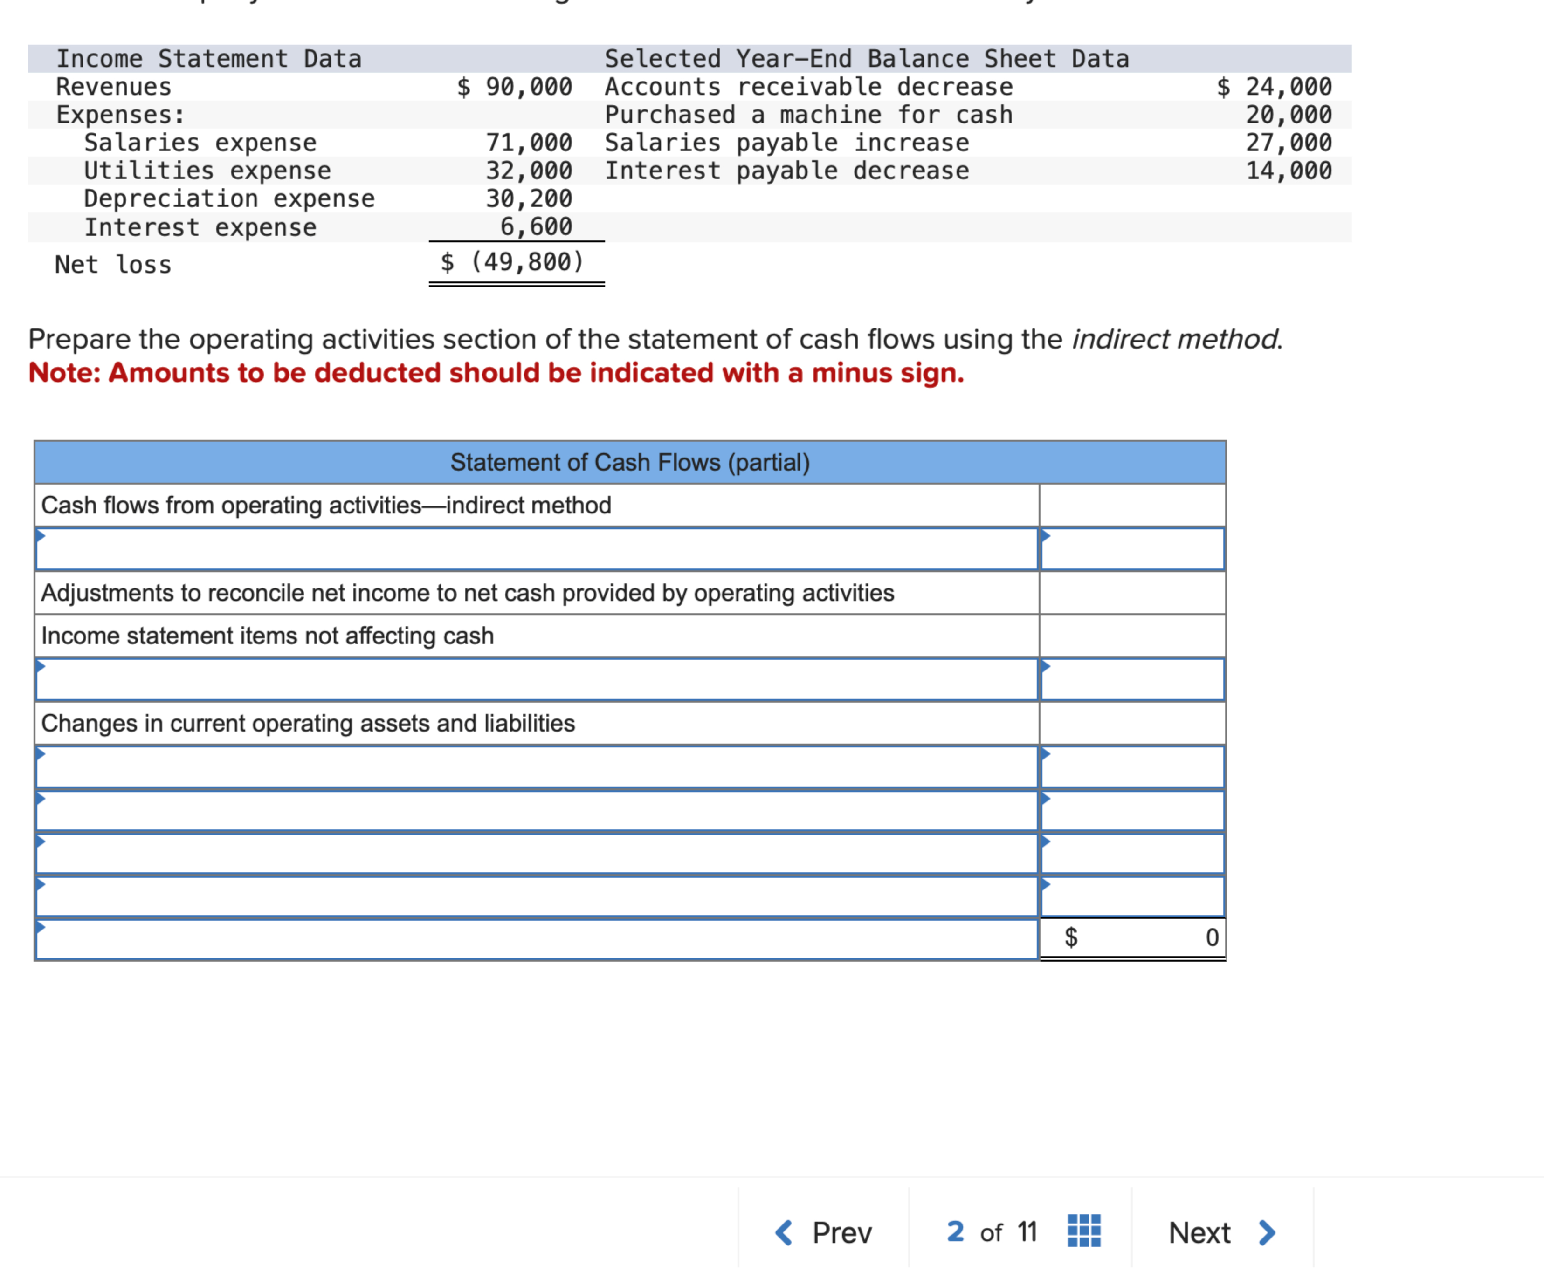The height and width of the screenshot is (1286, 1544).
Task: Select the page number 2 of 11
Action: [x=989, y=1233]
